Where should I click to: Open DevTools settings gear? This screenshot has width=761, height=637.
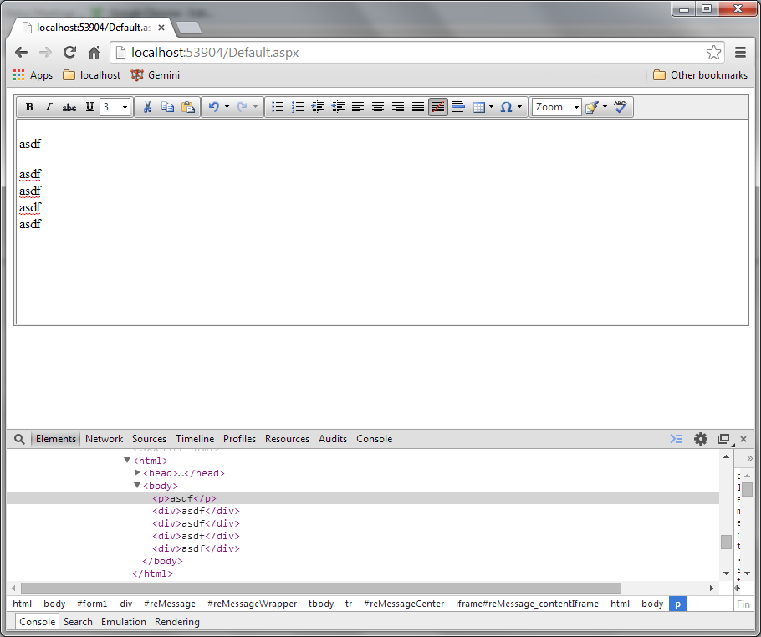coord(701,439)
